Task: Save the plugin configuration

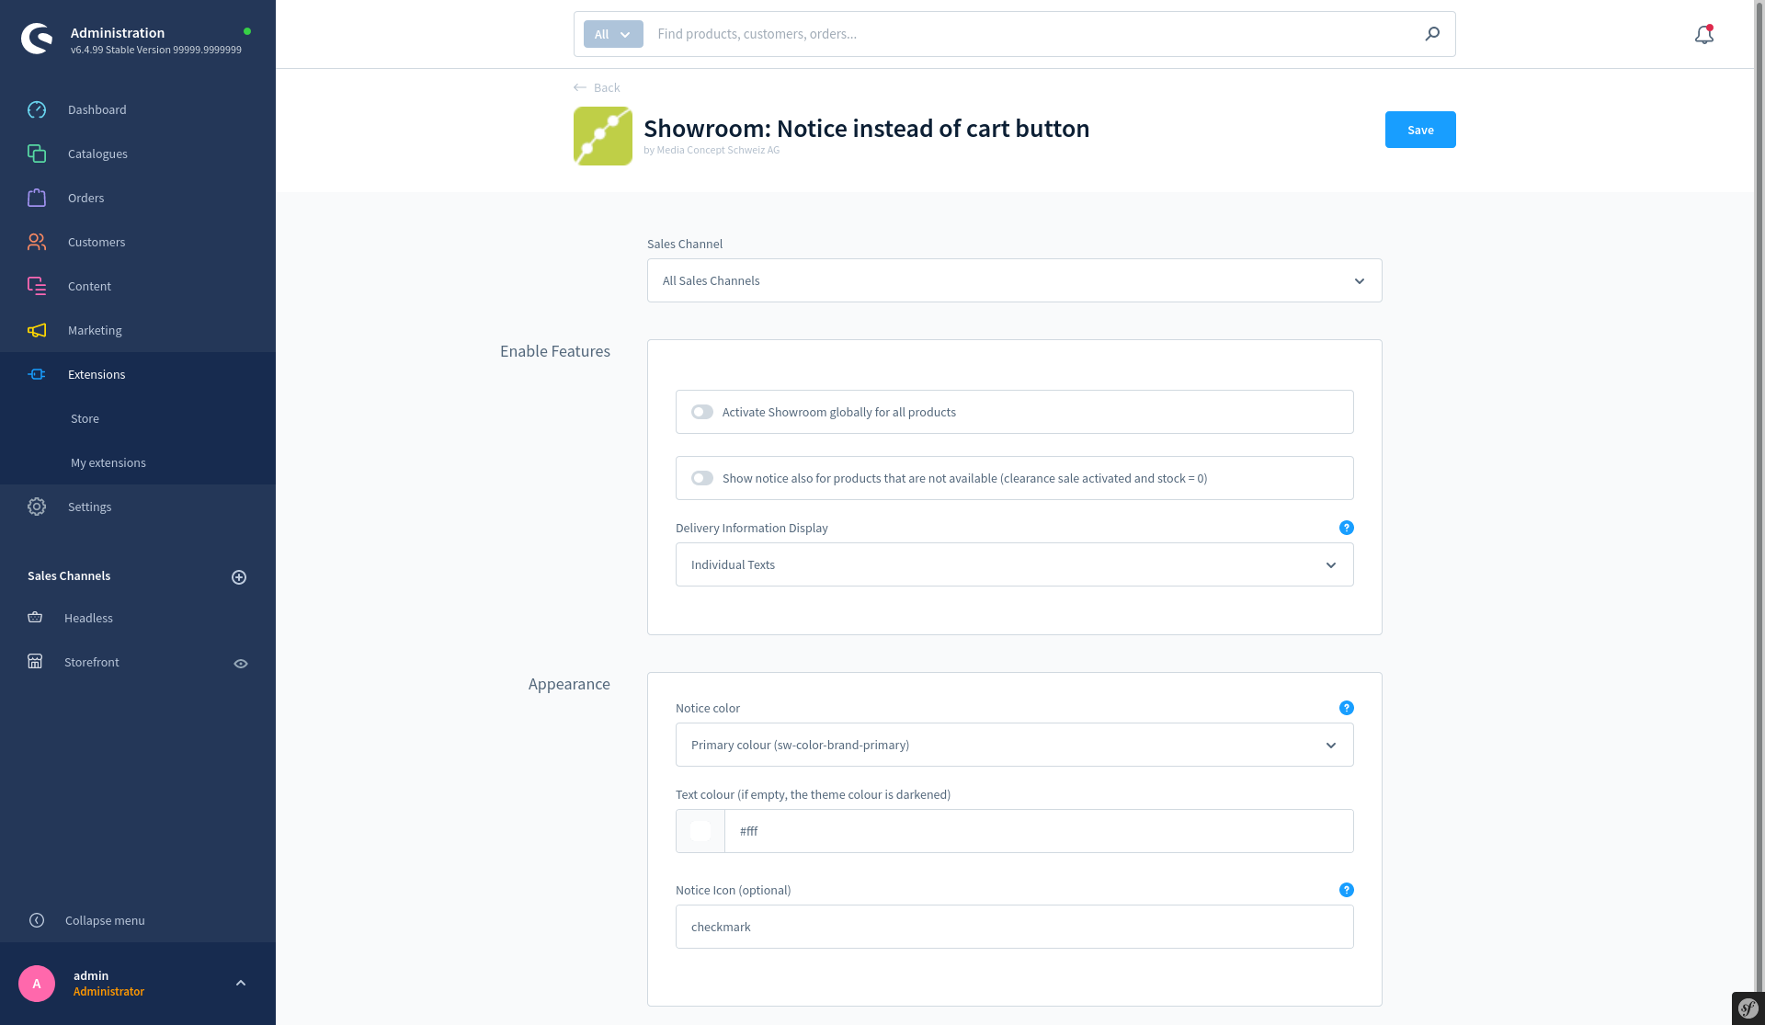Action: click(1420, 130)
